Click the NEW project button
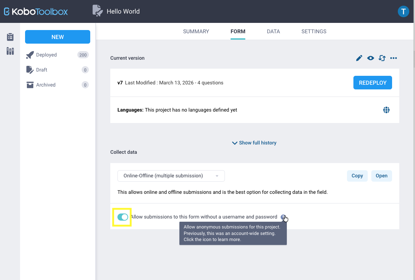Image resolution: width=415 pixels, height=280 pixels. coord(58,37)
